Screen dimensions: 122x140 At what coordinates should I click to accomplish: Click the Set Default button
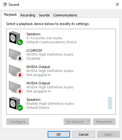click(75, 122)
